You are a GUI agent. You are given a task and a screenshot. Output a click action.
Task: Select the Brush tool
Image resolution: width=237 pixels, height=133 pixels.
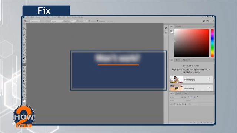(24, 52)
